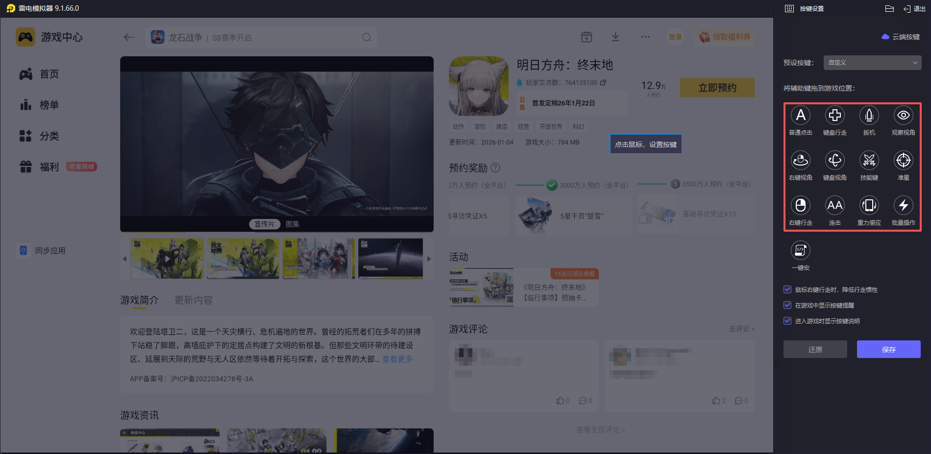Select the 连击 combo tap icon
The width and height of the screenshot is (931, 454).
(x=835, y=205)
